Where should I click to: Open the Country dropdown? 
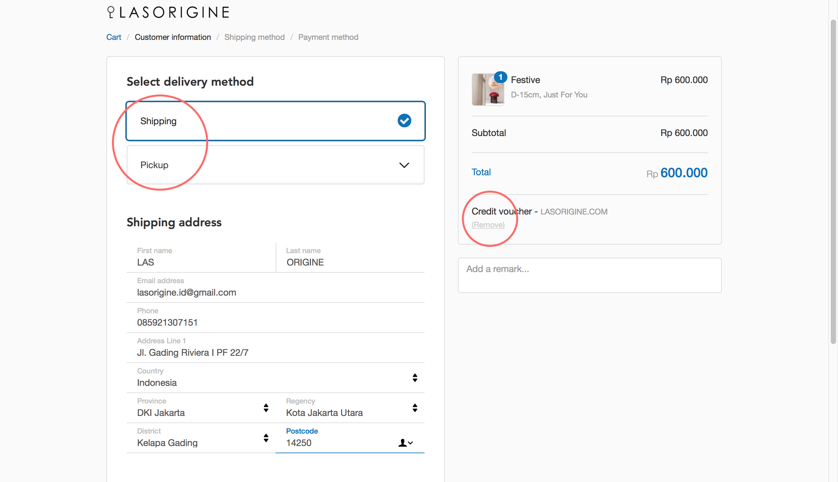(x=275, y=378)
